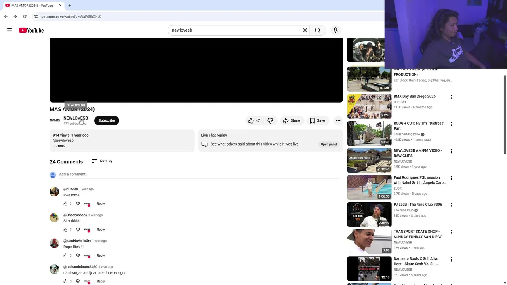Dislike the comment by @juaniriarte-lo3ry
This screenshot has height=285, width=507.
(x=78, y=255)
